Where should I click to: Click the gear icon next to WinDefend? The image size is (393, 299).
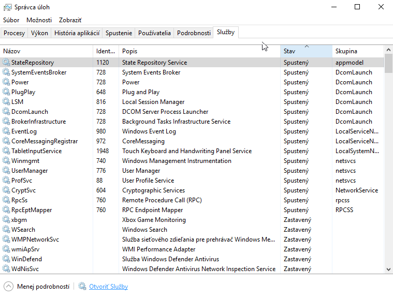tap(6, 259)
